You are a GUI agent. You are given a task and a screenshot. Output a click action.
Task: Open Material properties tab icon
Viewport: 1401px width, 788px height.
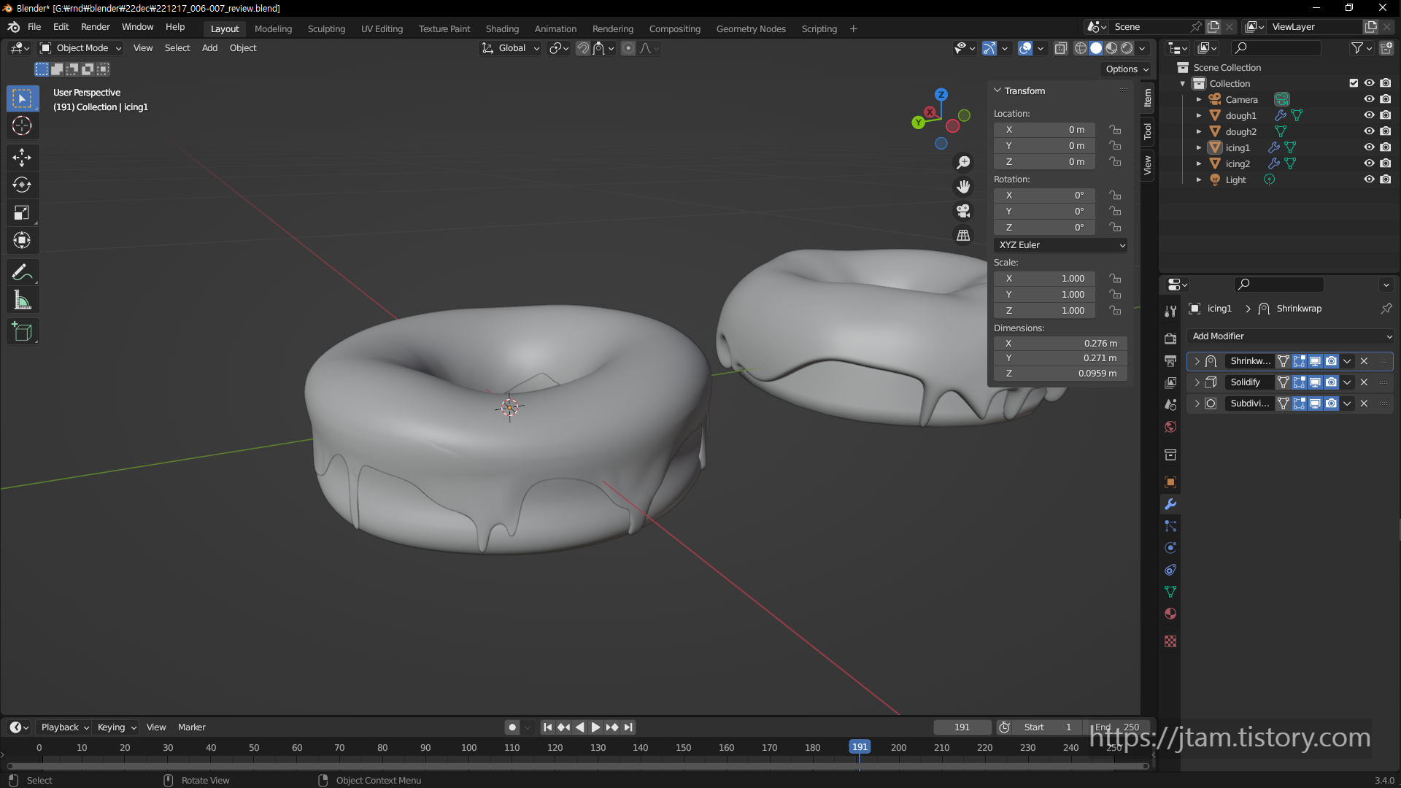click(x=1170, y=614)
